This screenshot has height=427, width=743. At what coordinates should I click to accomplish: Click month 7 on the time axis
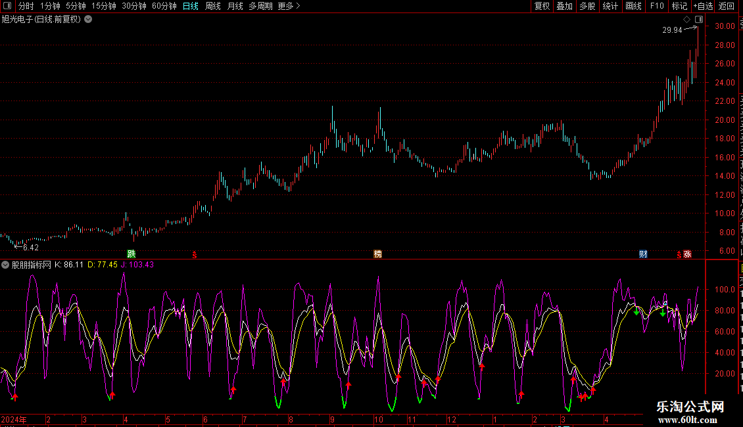[x=245, y=420]
